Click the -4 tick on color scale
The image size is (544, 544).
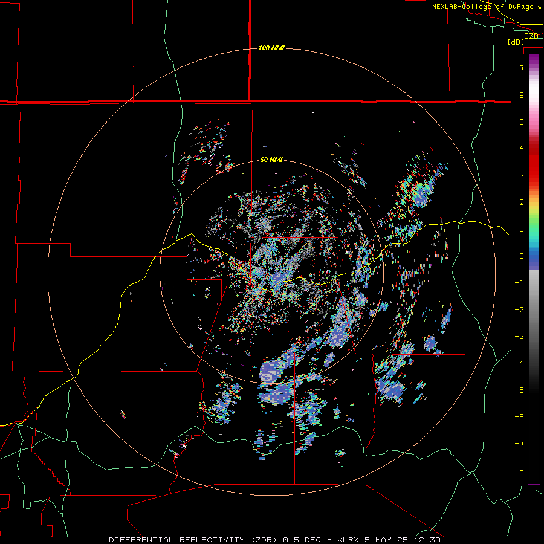coord(519,363)
